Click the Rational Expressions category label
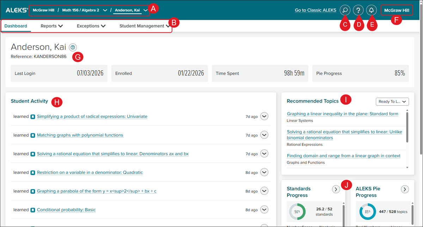The image size is (423, 227). pyautogui.click(x=305, y=144)
